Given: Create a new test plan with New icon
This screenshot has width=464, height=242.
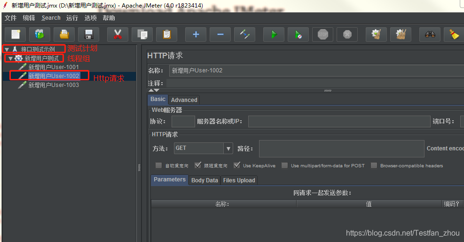Looking at the screenshot, I should click(16, 35).
